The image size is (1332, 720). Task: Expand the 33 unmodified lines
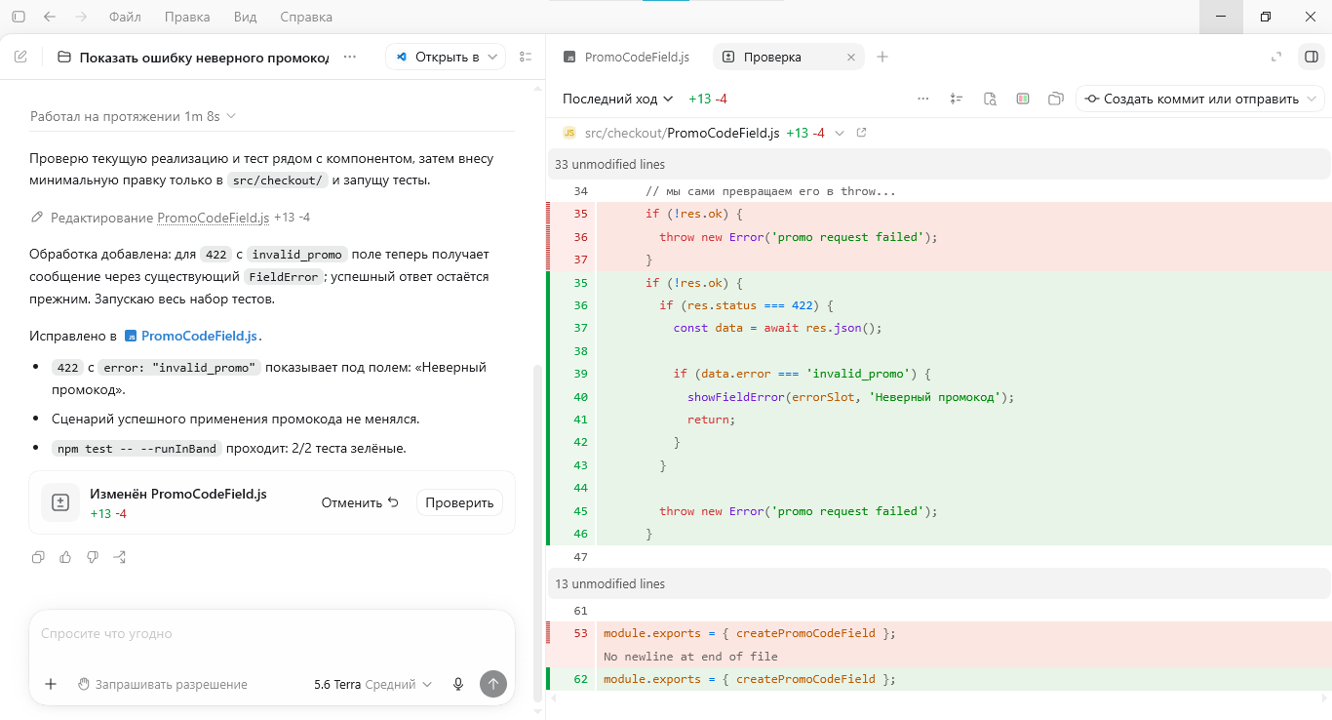coord(938,164)
